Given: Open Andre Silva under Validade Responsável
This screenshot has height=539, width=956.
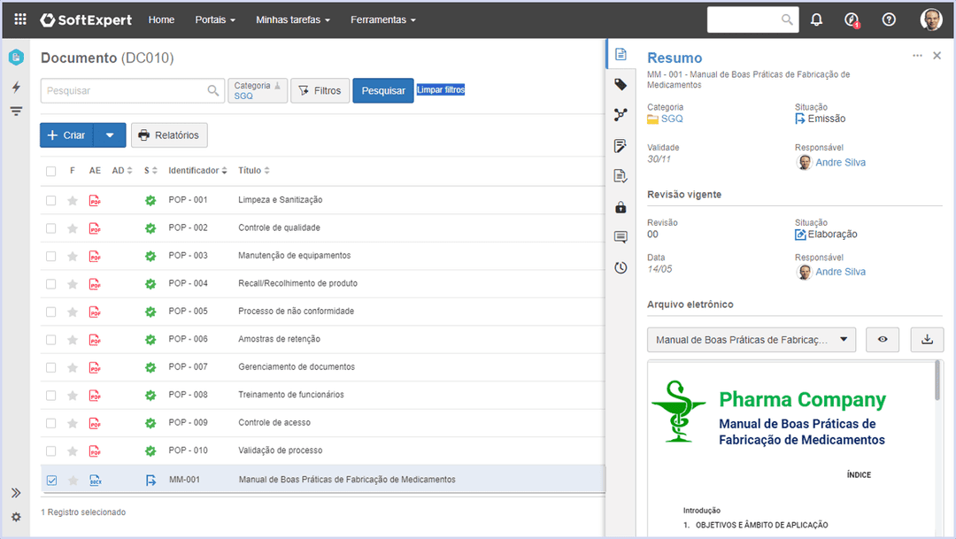Looking at the screenshot, I should pos(840,162).
